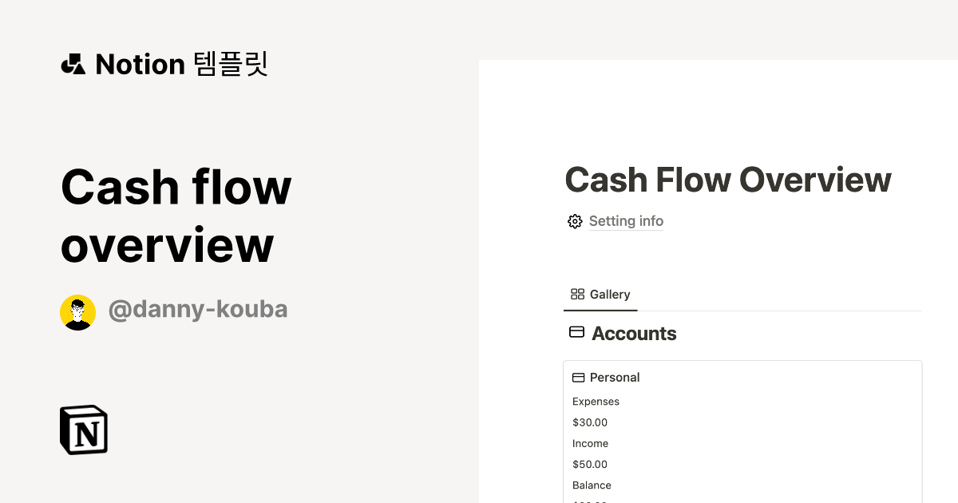This screenshot has width=958, height=503.
Task: Click the @danny-kouba username
Action: point(198,310)
